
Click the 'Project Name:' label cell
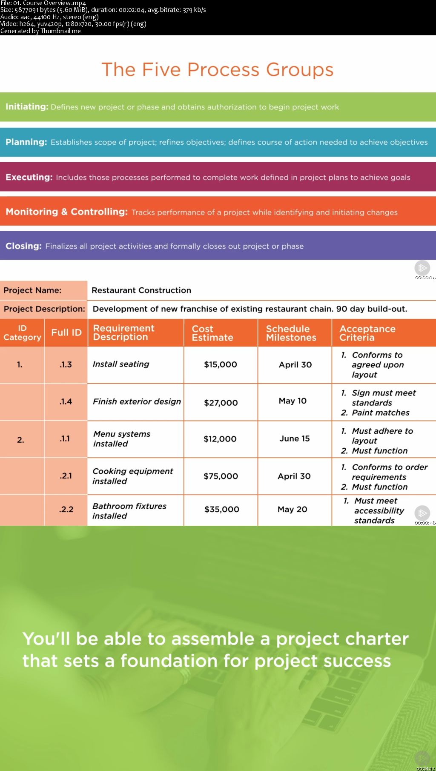43,290
